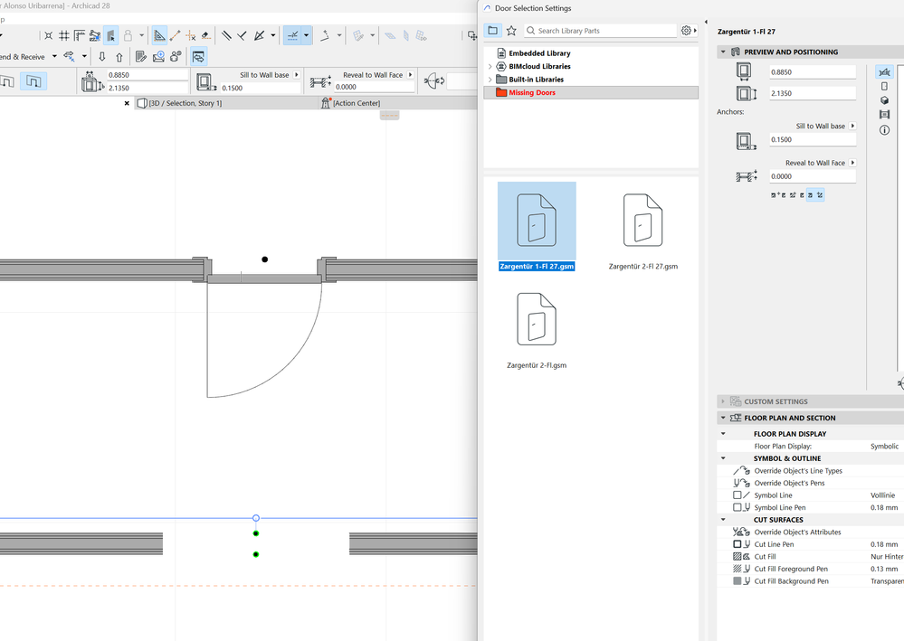Expand the Built-in Libraries node

(490, 80)
